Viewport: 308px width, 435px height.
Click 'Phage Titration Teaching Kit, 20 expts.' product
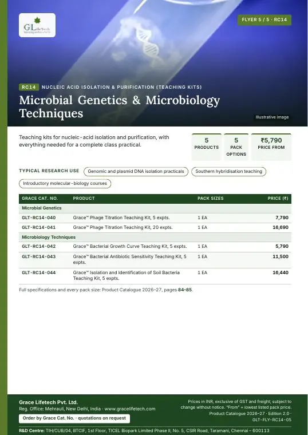(x=123, y=227)
